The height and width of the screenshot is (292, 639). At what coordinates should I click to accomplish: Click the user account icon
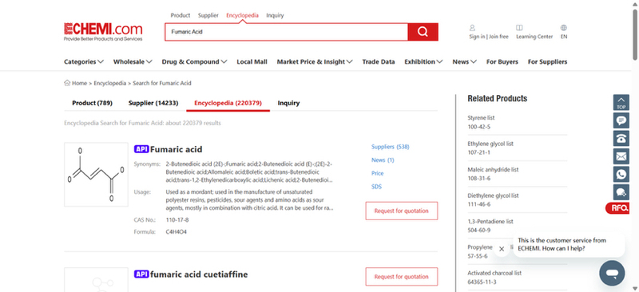pos(472,28)
